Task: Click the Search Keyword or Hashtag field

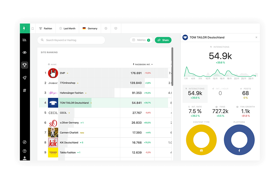Action: click(x=71, y=40)
